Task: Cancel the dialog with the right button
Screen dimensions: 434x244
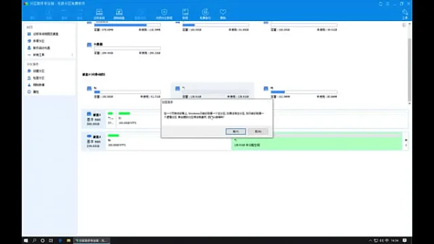Action: (258, 131)
